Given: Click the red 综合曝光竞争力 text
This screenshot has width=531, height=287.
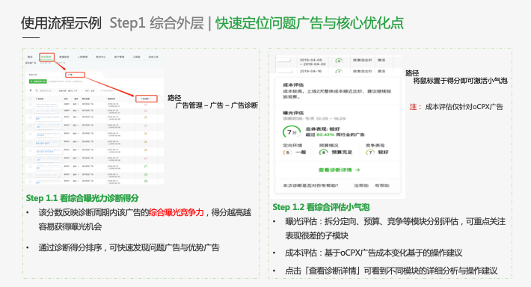Looking at the screenshot, I should pos(176,212).
